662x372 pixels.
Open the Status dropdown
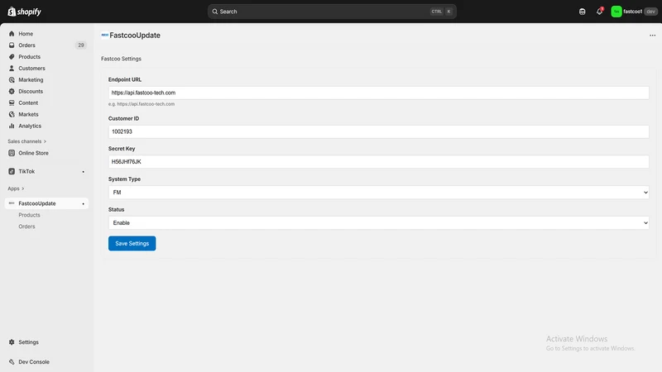point(379,222)
